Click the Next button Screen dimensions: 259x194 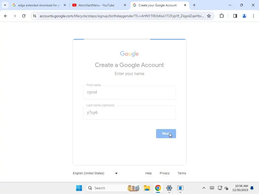point(166,134)
